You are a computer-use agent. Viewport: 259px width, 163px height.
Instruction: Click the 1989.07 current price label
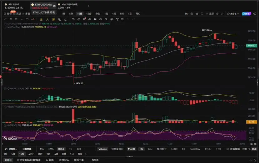(252, 45)
